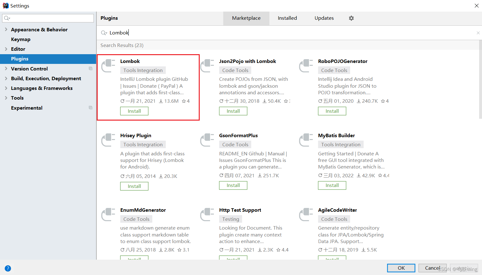Install the MyBatis Builder plugin
Viewport: 482px width, 275px height.
[332, 185]
